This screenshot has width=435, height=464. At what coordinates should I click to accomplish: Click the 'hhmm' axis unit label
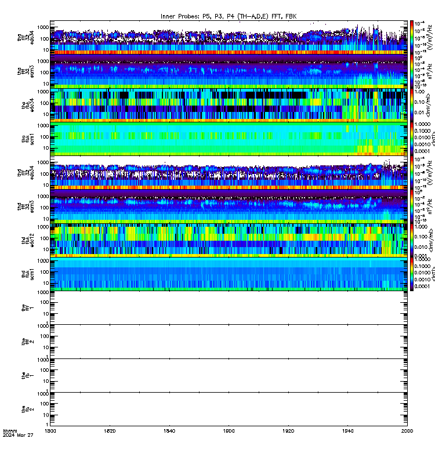click(10, 431)
